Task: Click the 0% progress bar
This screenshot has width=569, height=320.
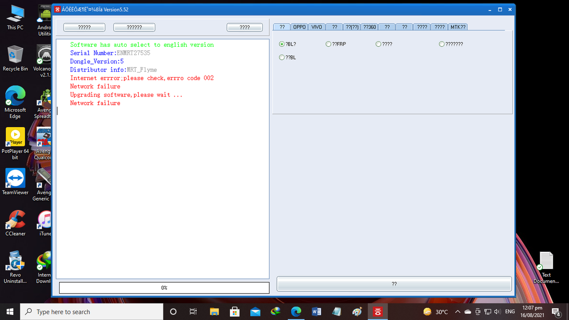Action: pyautogui.click(x=164, y=288)
